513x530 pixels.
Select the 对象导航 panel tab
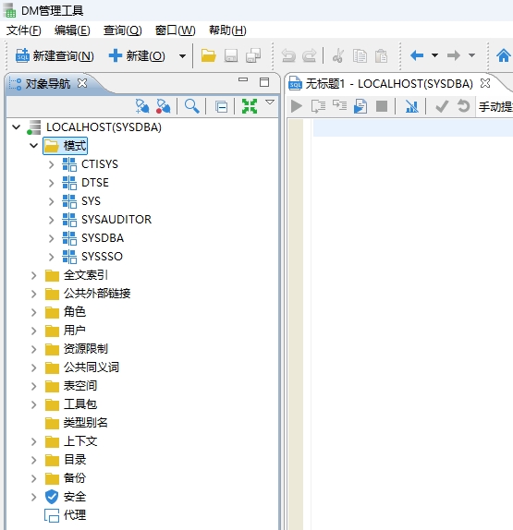[47, 83]
